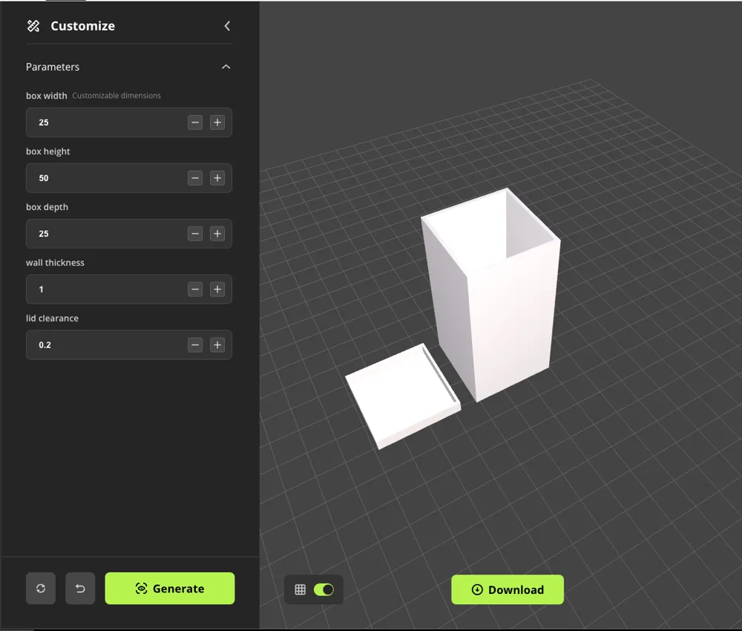Click inside the box height value field
Screen dimensions: 742x631
[104, 177]
